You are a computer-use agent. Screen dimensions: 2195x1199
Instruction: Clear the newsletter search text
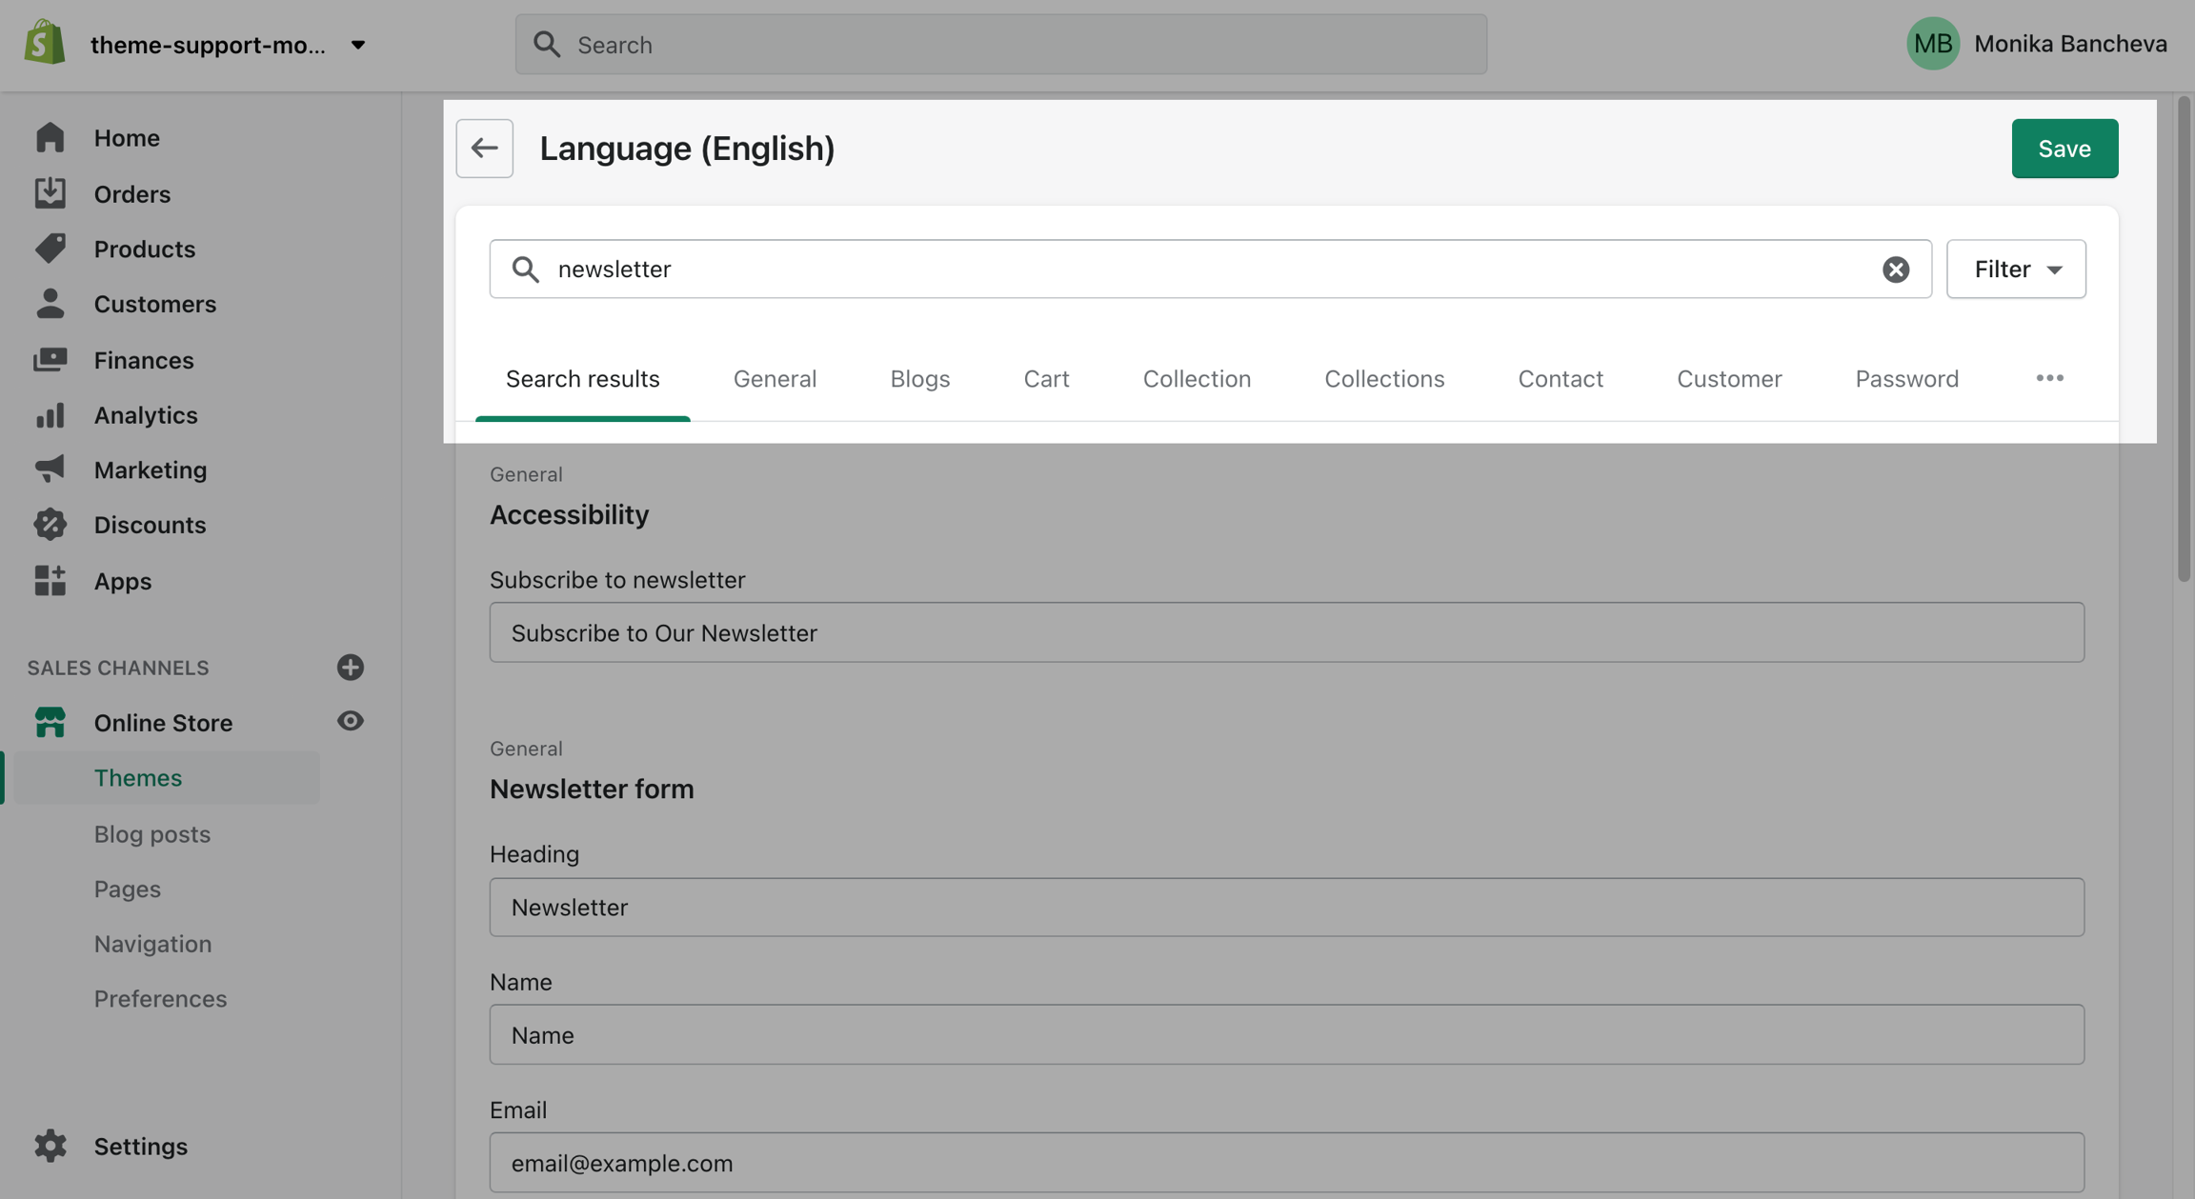[x=1895, y=270]
